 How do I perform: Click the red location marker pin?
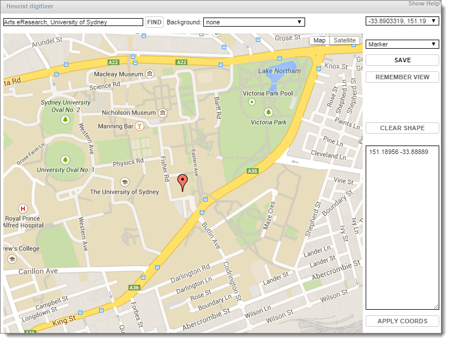pyautogui.click(x=182, y=183)
